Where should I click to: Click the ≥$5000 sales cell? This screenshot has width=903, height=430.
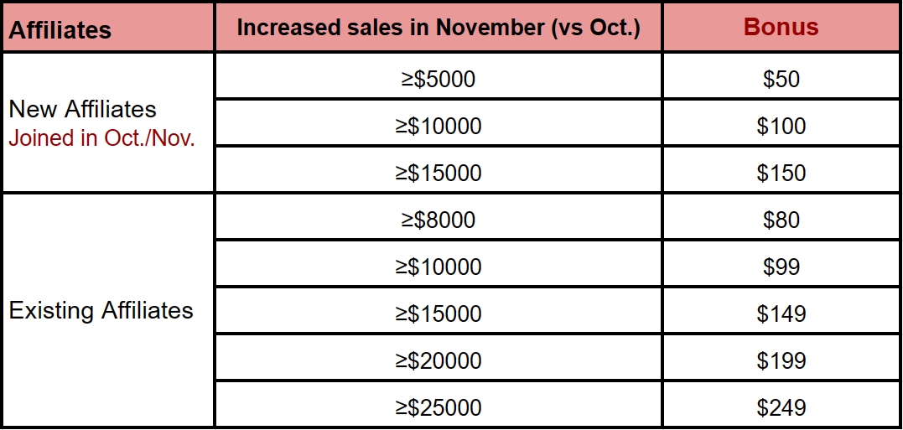tap(439, 76)
